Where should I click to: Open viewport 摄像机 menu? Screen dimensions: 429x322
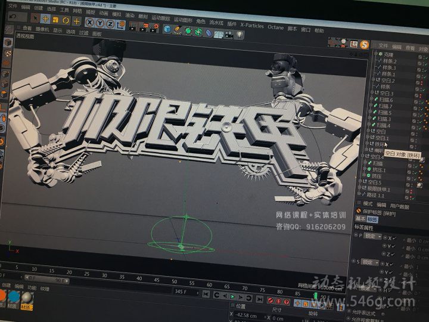(x=42, y=29)
